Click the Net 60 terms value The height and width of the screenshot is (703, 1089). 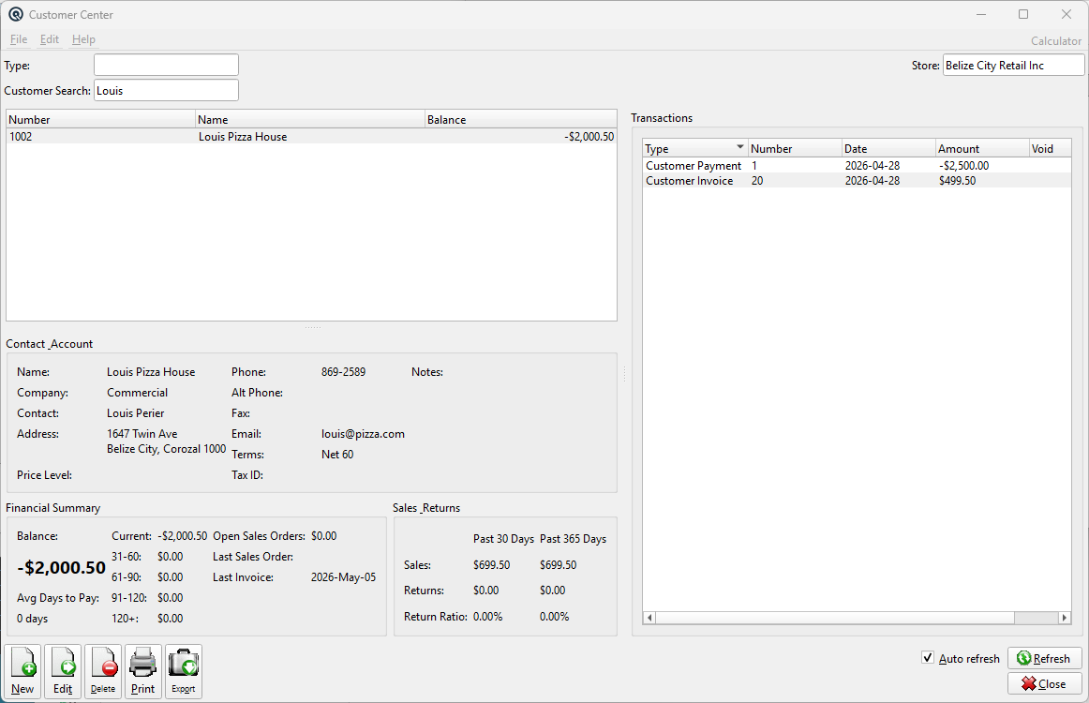(x=336, y=455)
